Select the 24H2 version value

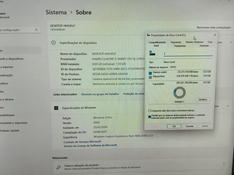click(96, 122)
